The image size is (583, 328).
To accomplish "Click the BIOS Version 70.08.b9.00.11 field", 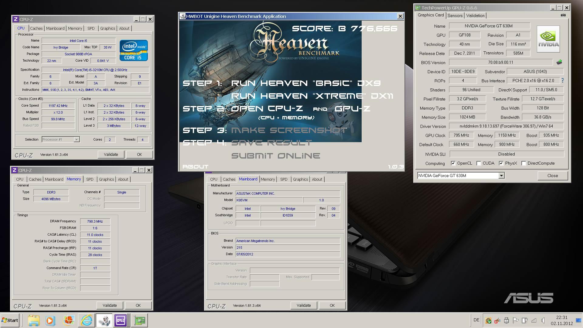I will tap(501, 62).
